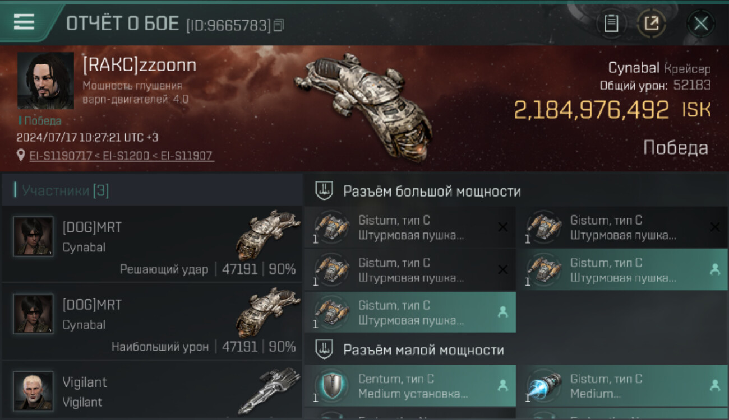Image resolution: width=729 pixels, height=420 pixels.
Task: Click the share export icon
Action: pos(652,24)
